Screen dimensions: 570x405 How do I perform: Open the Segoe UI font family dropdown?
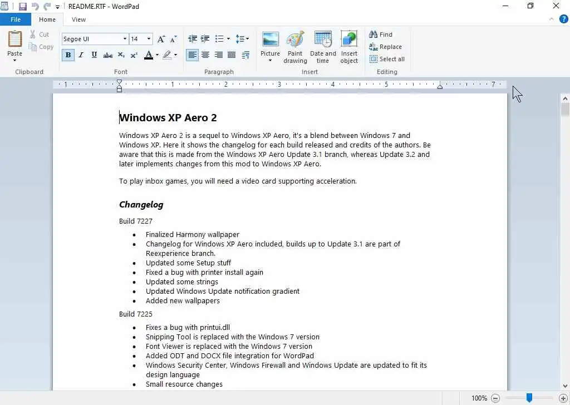click(125, 39)
